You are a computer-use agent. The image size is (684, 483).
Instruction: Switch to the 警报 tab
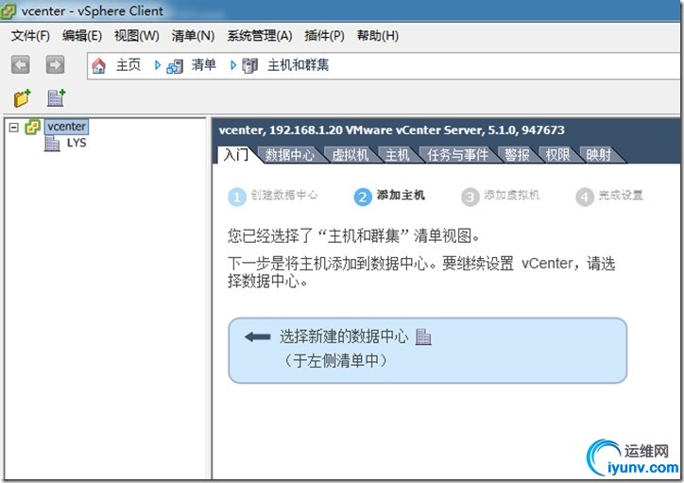(517, 155)
